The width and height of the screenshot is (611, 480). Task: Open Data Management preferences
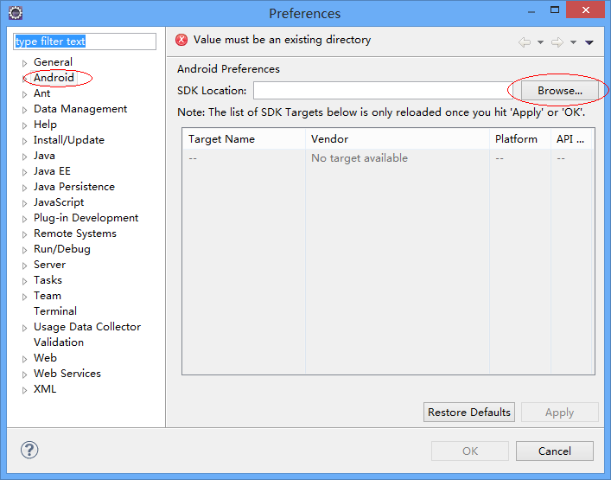80,109
